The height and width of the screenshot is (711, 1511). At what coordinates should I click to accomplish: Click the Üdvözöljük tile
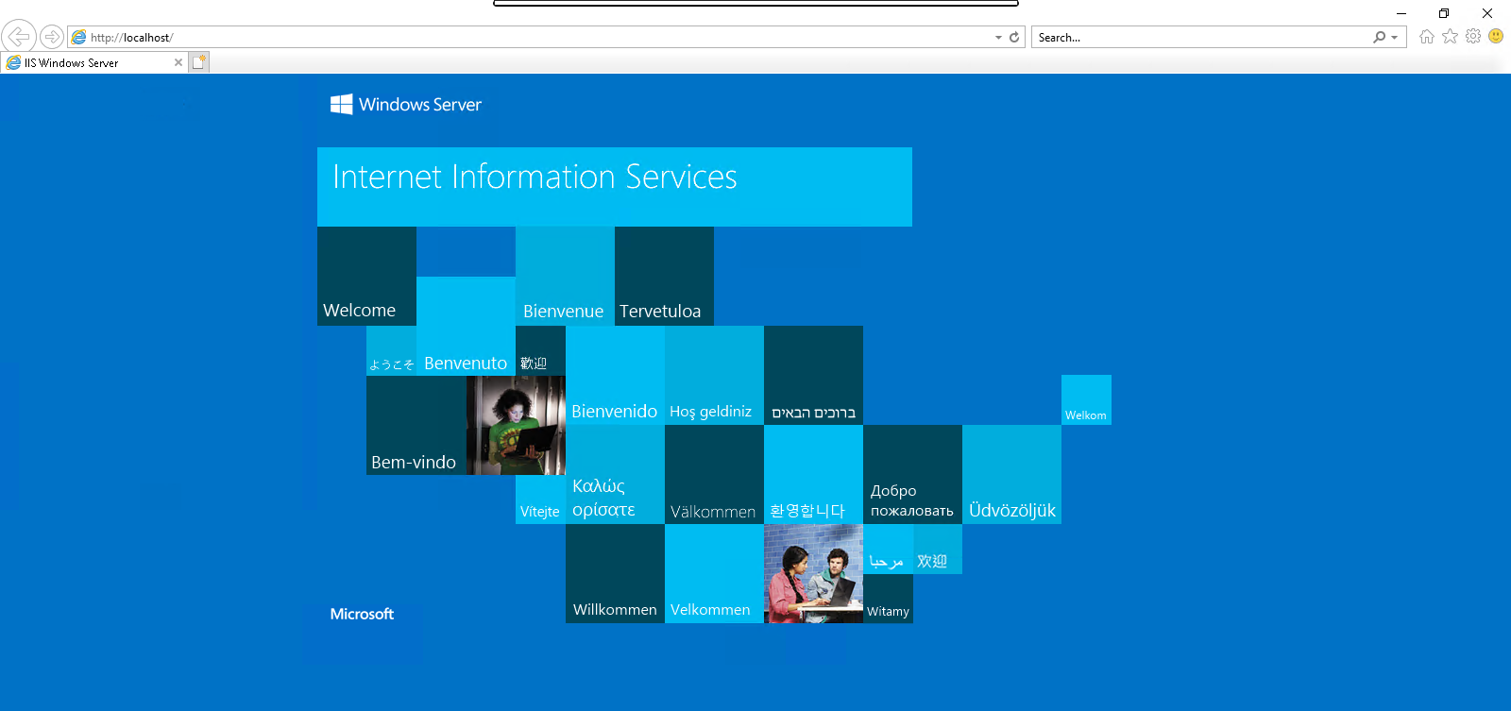[x=1011, y=474]
